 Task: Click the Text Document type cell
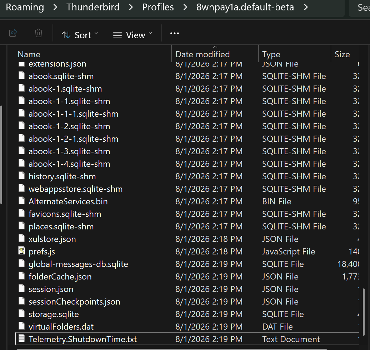click(291, 339)
